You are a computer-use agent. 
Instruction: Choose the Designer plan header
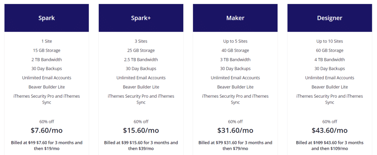click(x=330, y=18)
